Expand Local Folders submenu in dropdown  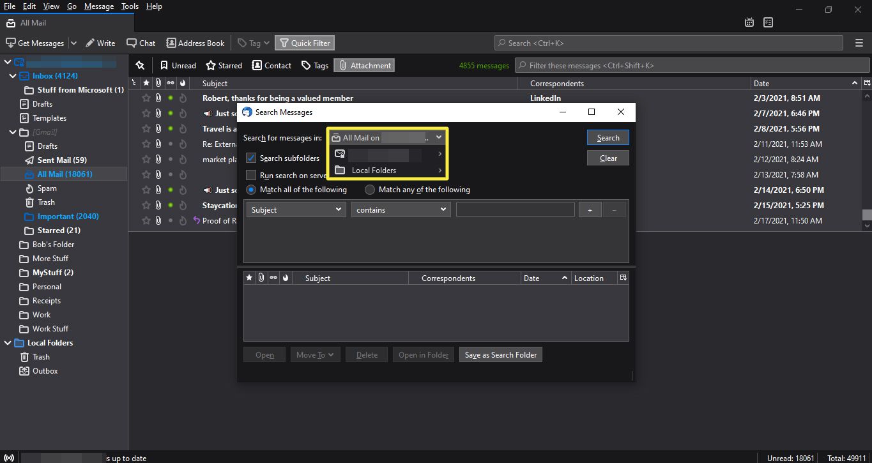(x=388, y=171)
